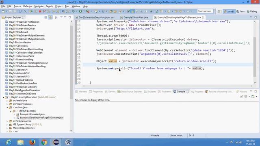Toggle Link with Editor in Project Explorer
The image size is (260, 146).
click(50, 17)
